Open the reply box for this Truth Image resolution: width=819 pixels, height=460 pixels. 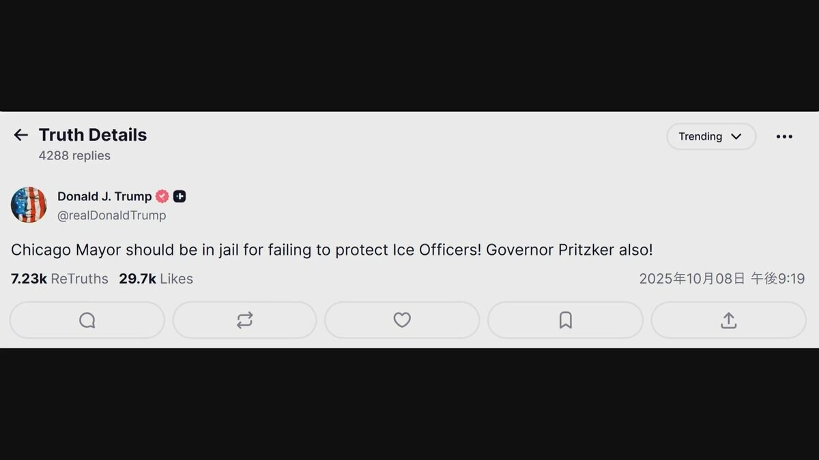[x=87, y=320]
